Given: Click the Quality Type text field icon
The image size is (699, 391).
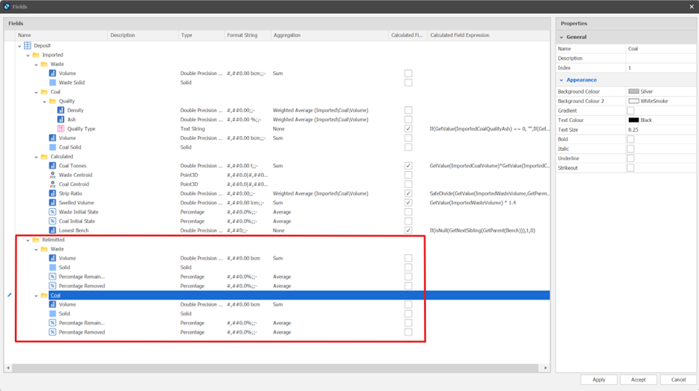Looking at the screenshot, I should coord(62,129).
